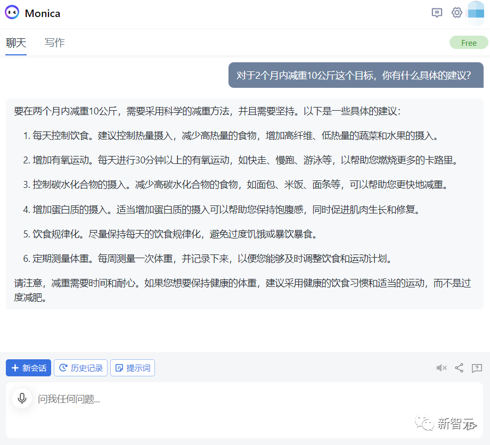Open the profile avatar in top right
490x445 pixels.
tap(476, 13)
